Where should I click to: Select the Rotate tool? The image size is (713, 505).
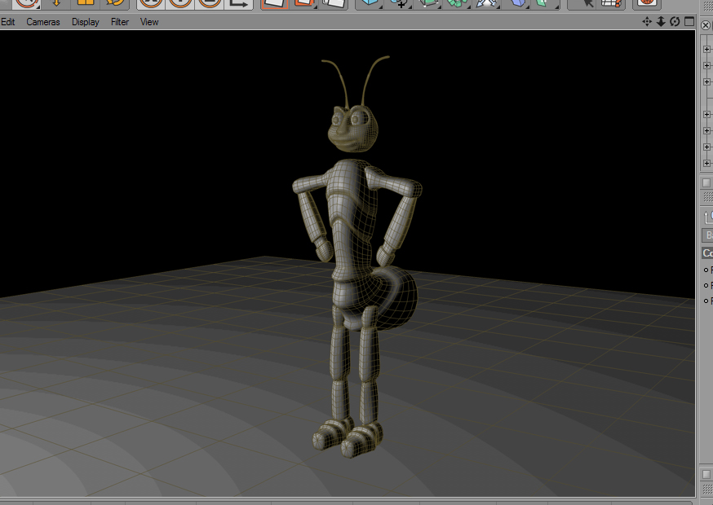tap(114, 3)
